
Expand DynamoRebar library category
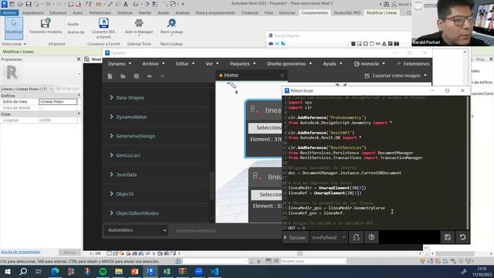tap(128, 117)
